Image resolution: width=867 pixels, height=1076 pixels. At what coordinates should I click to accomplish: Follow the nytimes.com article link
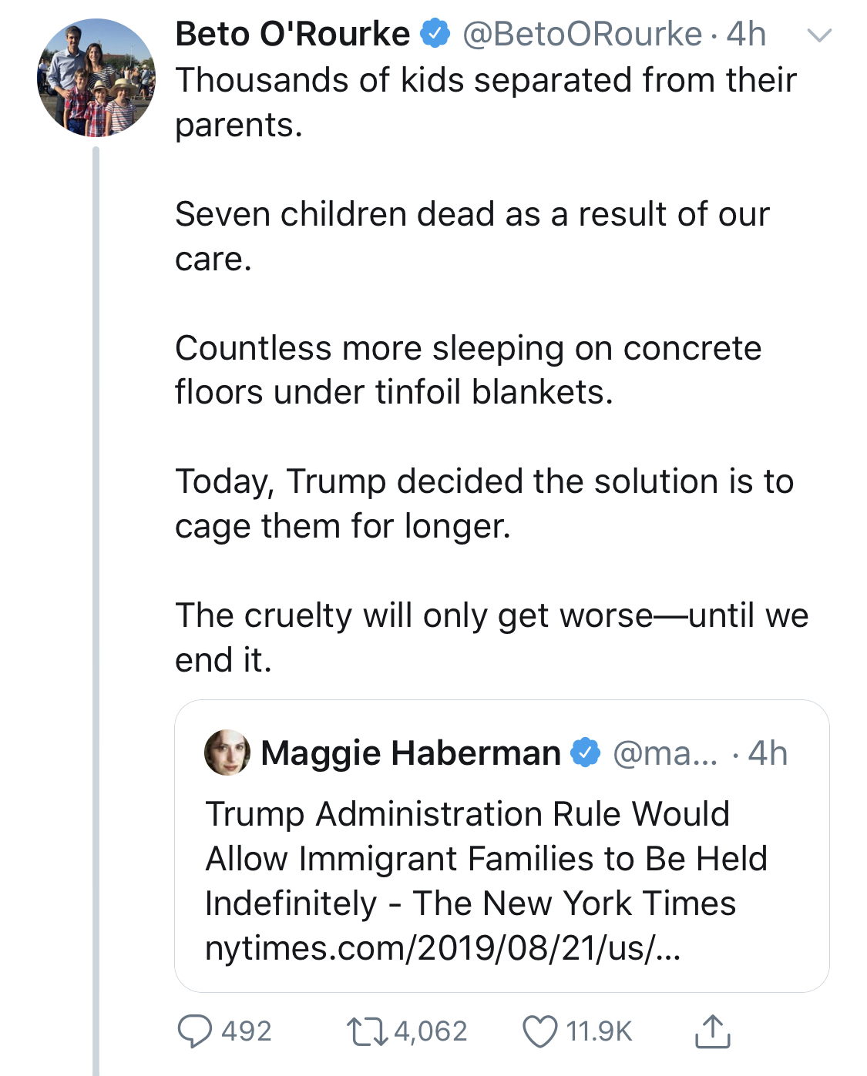[x=443, y=947]
